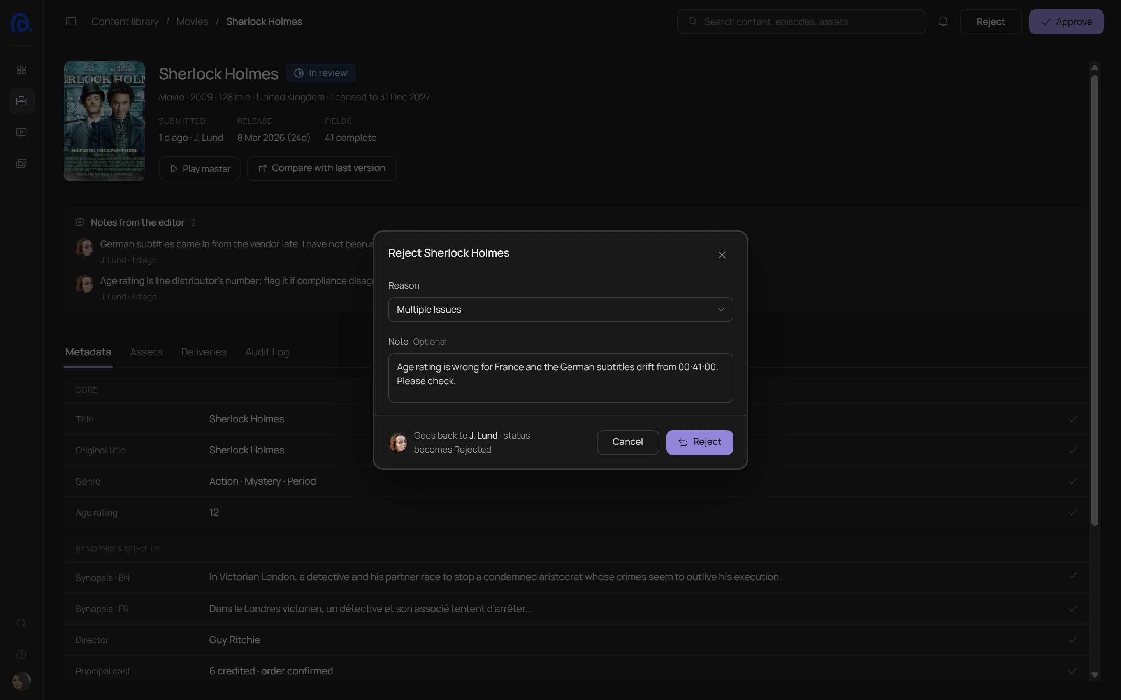This screenshot has width=1121, height=700.
Task: Open the briefcase content library sidebar icon
Action: point(21,101)
